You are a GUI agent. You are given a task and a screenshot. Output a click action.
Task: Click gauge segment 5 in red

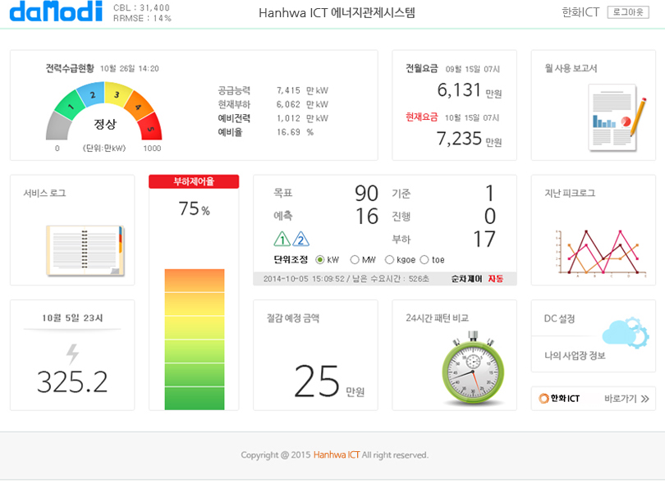point(150,127)
